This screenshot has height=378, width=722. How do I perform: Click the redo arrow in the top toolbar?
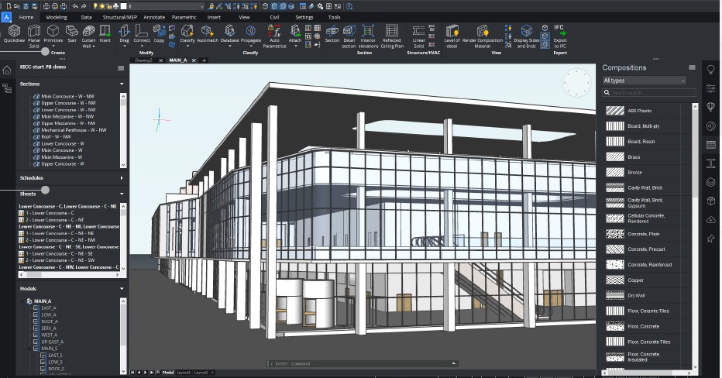coord(84,6)
